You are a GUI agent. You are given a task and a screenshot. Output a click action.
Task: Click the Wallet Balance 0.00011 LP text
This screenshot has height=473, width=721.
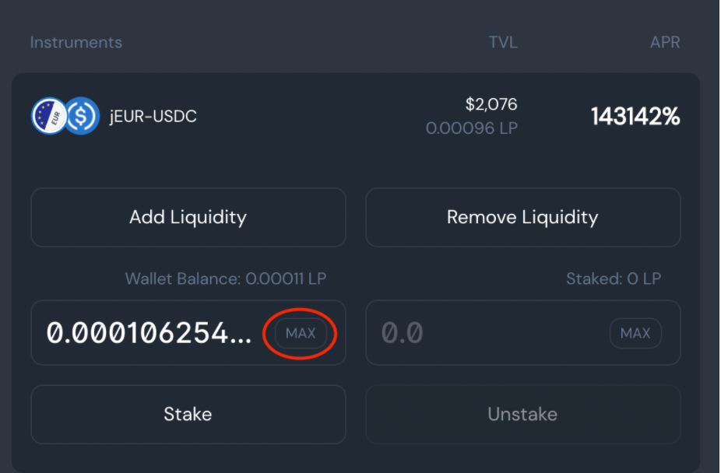226,279
